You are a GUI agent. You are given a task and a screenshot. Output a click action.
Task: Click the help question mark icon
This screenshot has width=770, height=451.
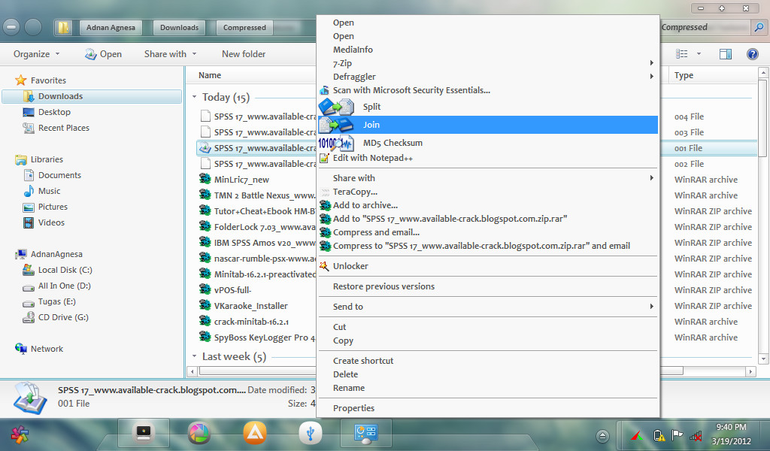pyautogui.click(x=752, y=54)
